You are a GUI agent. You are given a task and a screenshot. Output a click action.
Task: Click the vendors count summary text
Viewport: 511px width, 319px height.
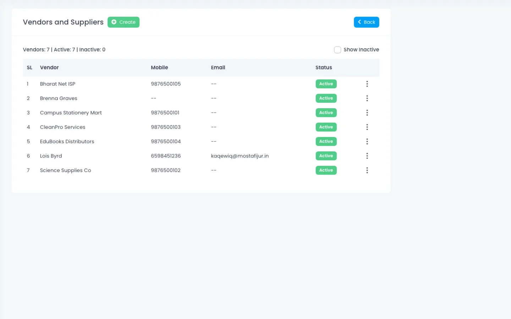click(64, 50)
